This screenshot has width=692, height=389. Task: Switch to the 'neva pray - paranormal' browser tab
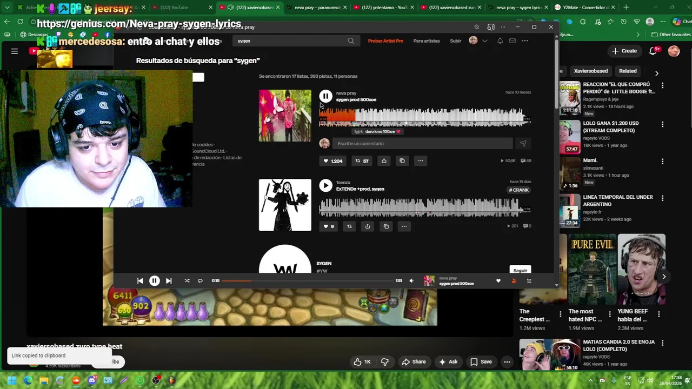point(316,8)
